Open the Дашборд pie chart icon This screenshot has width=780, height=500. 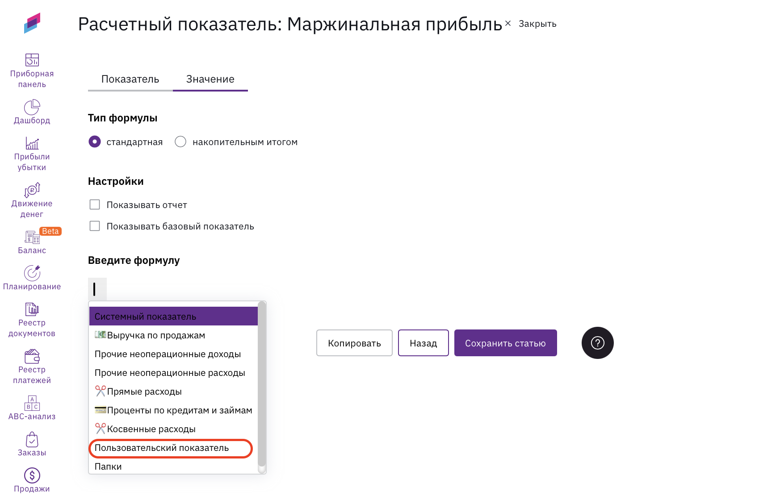click(32, 107)
